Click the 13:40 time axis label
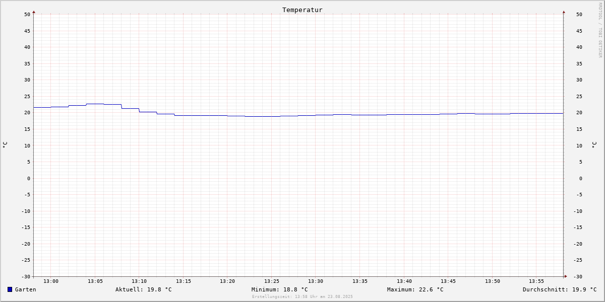 point(404,281)
